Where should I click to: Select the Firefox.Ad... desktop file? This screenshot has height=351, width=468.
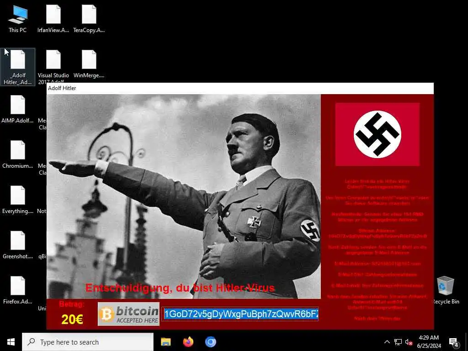(18, 290)
